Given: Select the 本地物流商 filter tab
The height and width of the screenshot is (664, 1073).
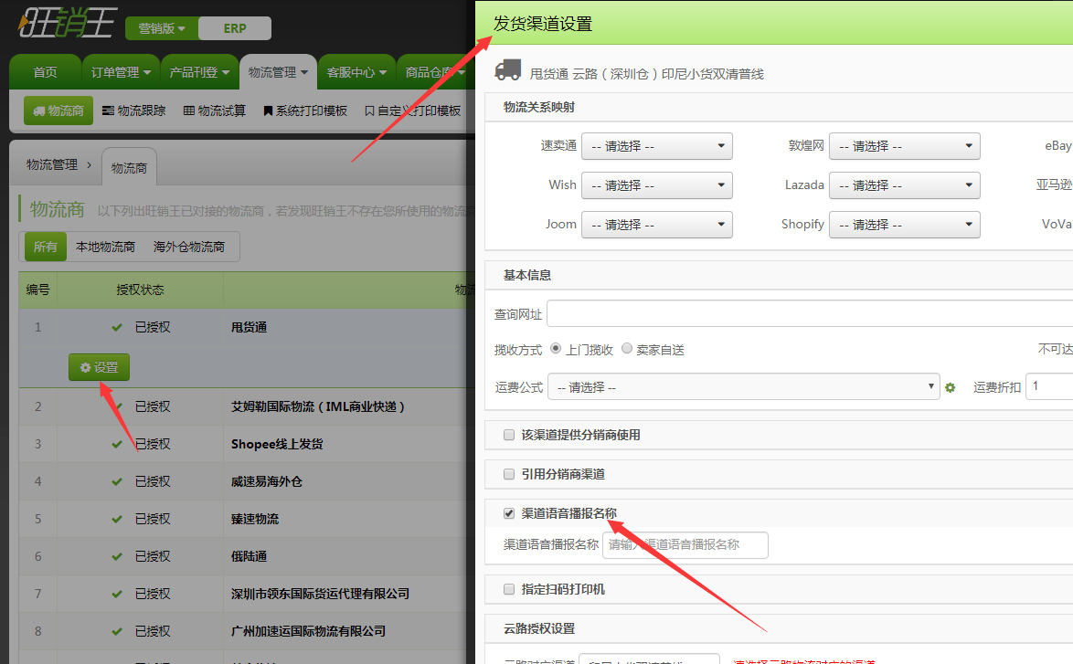Looking at the screenshot, I should pos(105,247).
